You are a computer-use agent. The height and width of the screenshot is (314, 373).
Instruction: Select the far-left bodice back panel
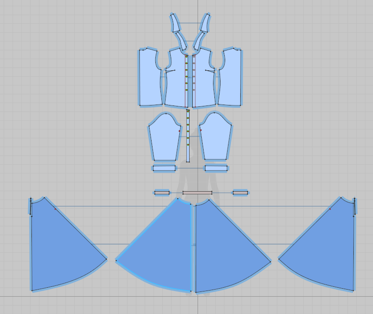(149, 77)
